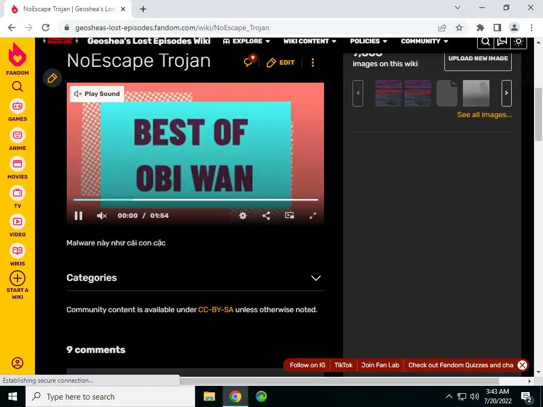Click the browser Back arrow
This screenshot has height=407, width=543.
pyautogui.click(x=12, y=28)
